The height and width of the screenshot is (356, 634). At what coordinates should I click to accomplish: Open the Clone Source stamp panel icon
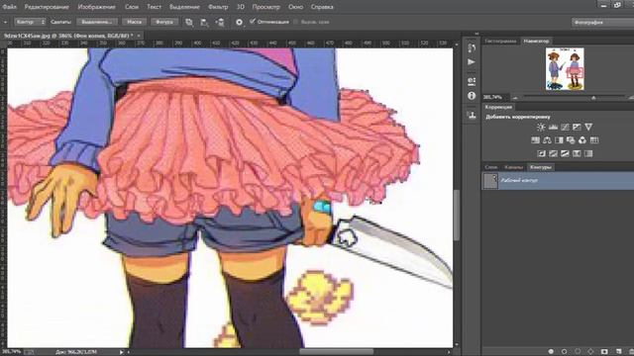[x=472, y=115]
